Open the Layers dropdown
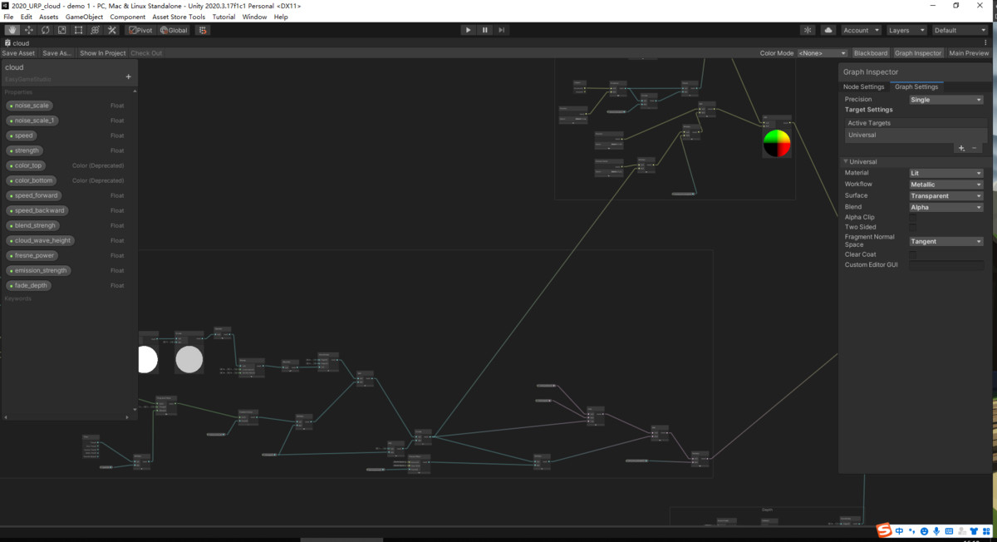Screen dimensions: 997x542 tap(906, 30)
